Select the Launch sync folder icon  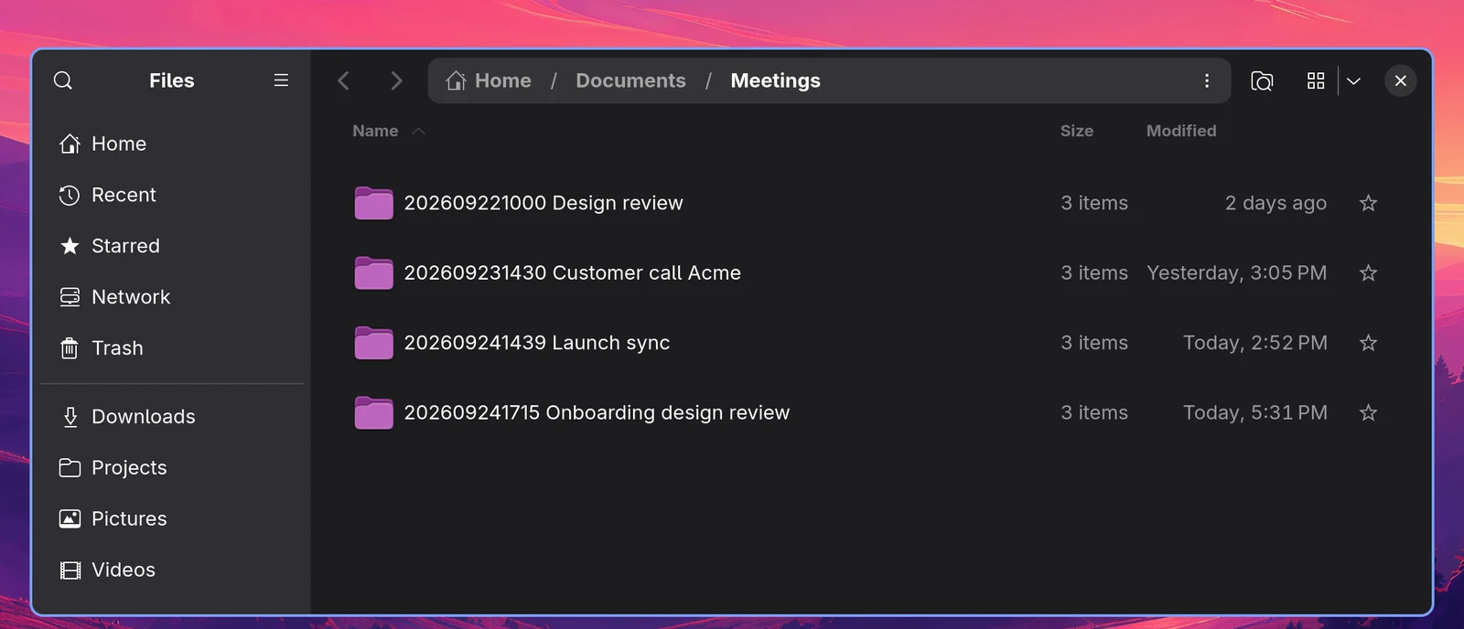[x=373, y=343]
